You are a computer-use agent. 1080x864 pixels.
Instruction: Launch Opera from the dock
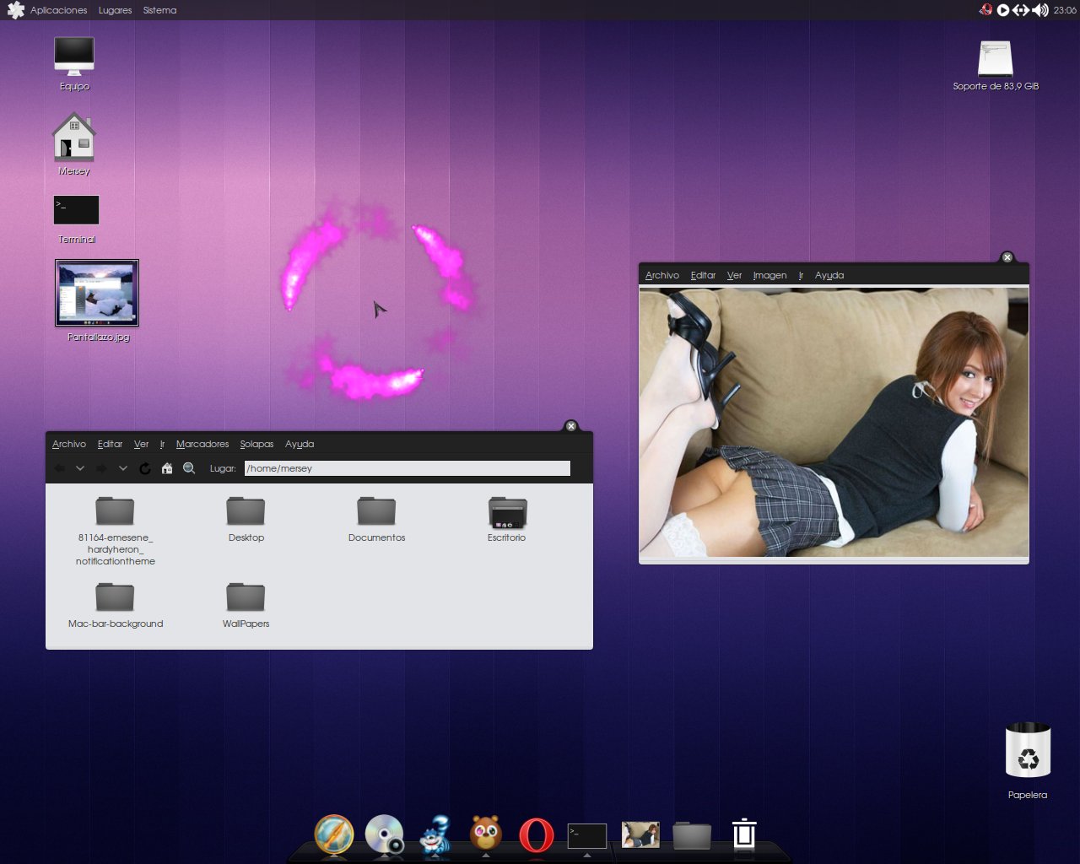tap(536, 835)
